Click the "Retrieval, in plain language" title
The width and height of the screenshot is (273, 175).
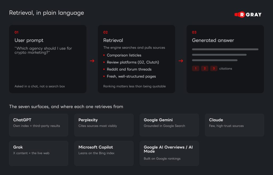(x=46, y=13)
